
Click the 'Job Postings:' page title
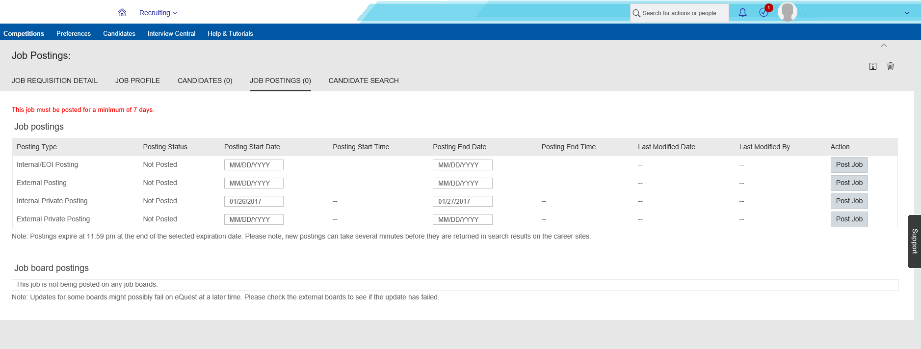tap(41, 55)
